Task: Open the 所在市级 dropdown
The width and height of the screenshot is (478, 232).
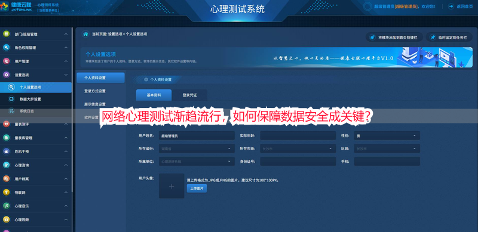Action: [298, 149]
